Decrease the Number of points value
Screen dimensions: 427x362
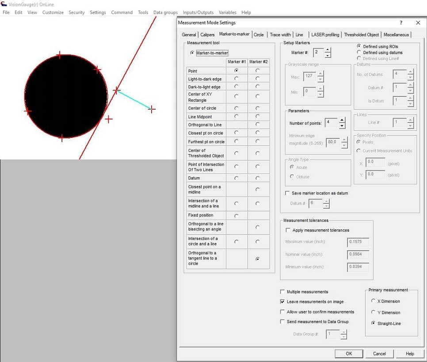tap(342, 126)
